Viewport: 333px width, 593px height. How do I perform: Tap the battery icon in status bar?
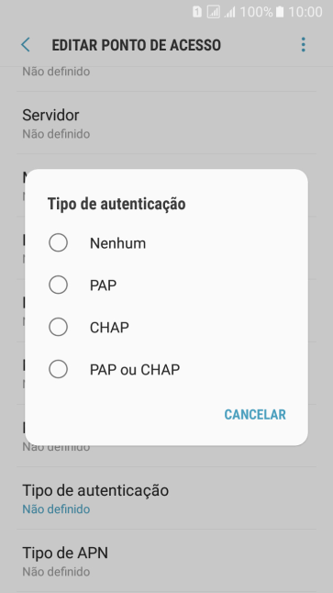[280, 12]
